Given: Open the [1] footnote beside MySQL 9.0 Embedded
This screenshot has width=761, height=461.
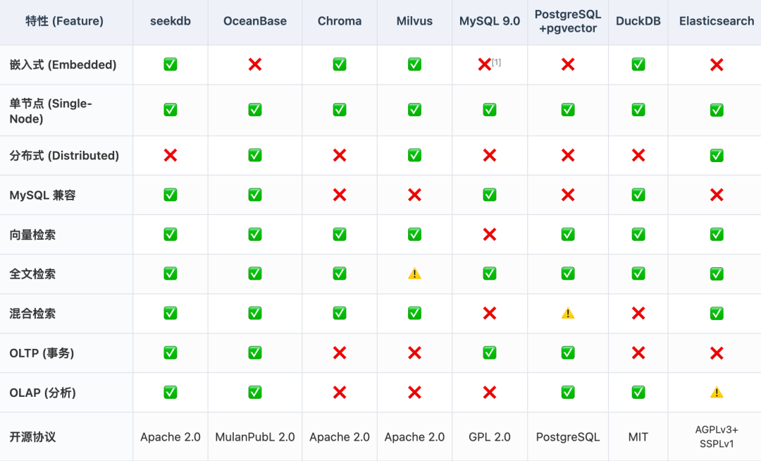Looking at the screenshot, I should click(x=497, y=62).
